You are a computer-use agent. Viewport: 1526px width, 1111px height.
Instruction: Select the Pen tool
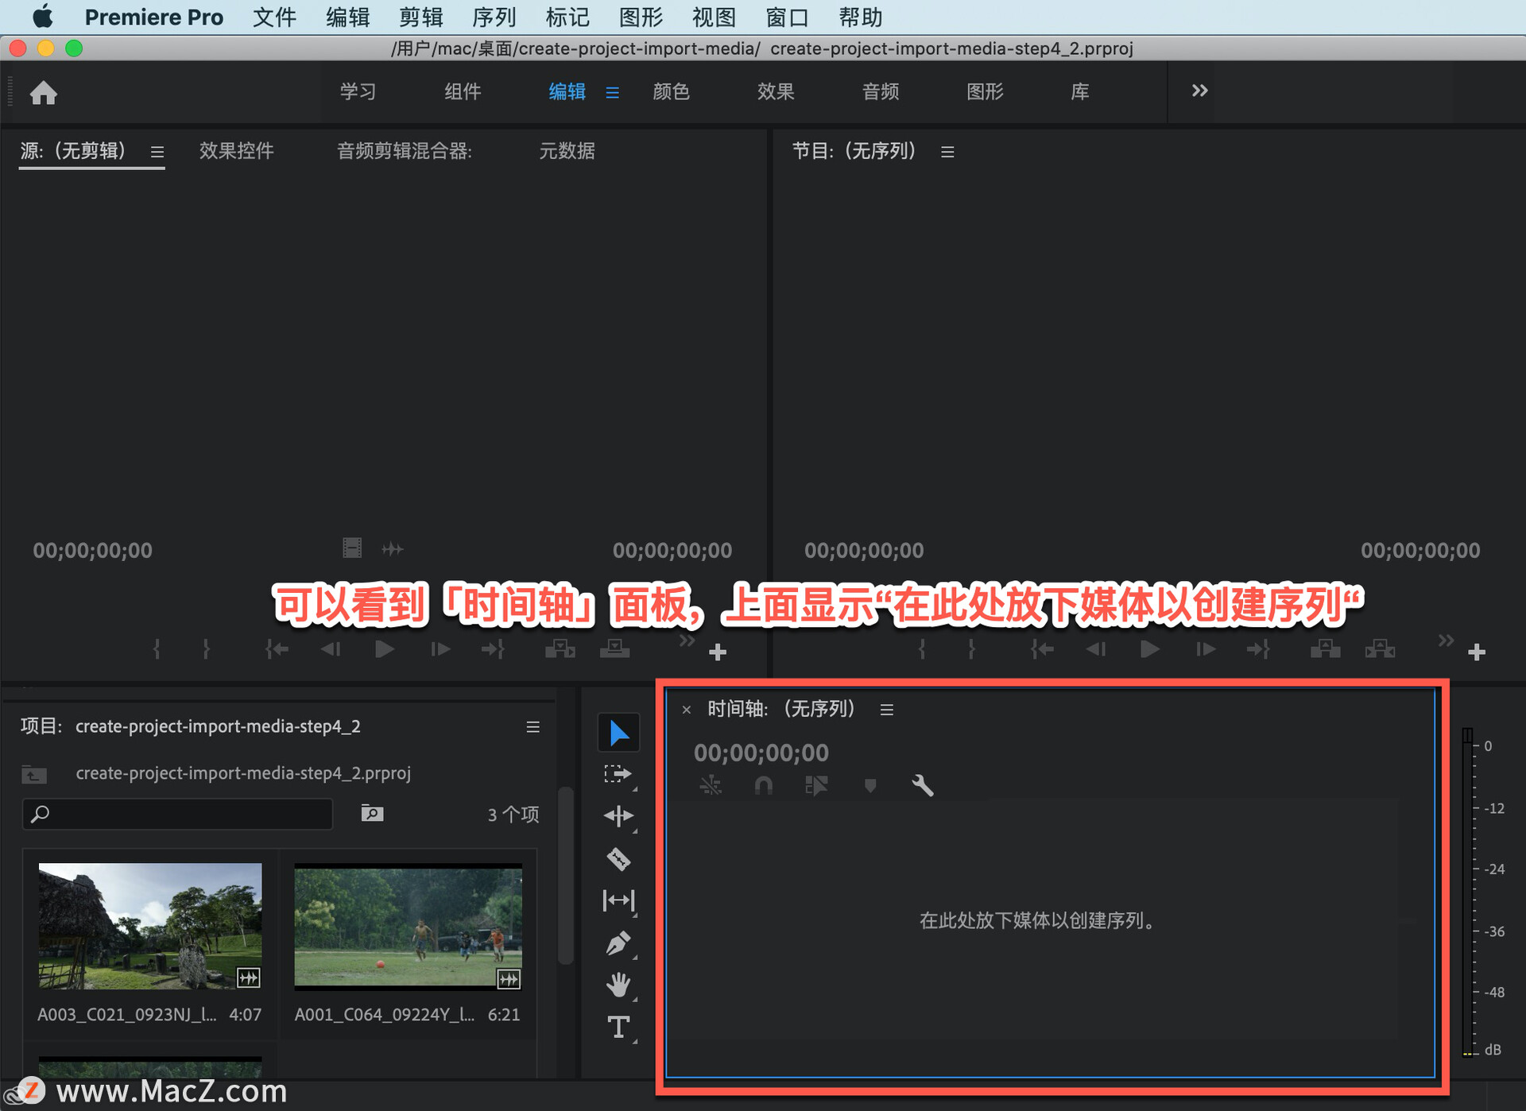[618, 943]
